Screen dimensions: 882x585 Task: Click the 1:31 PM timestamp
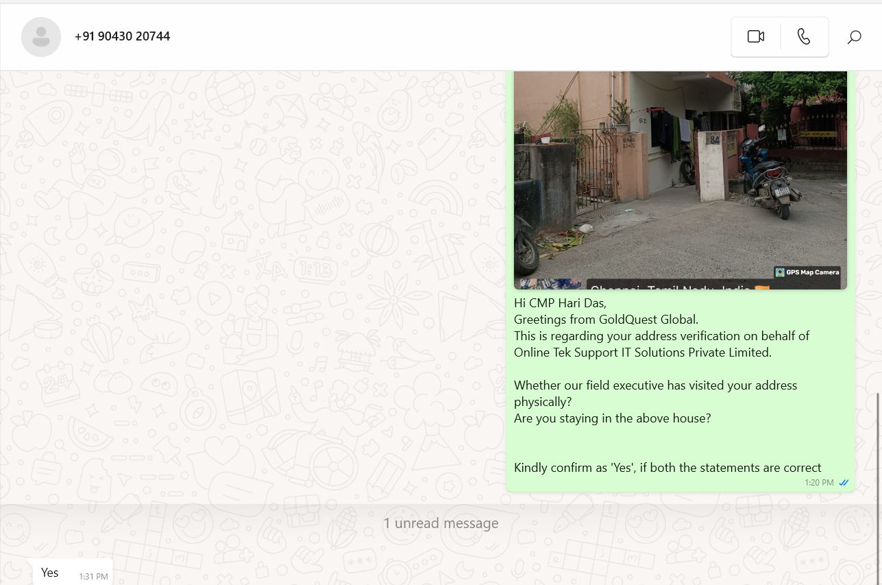click(x=93, y=577)
